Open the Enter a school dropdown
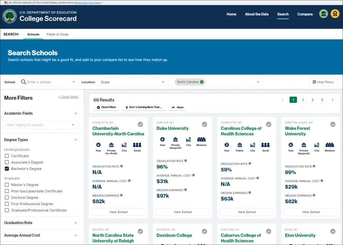The height and width of the screenshot is (245, 343). (x=74, y=82)
